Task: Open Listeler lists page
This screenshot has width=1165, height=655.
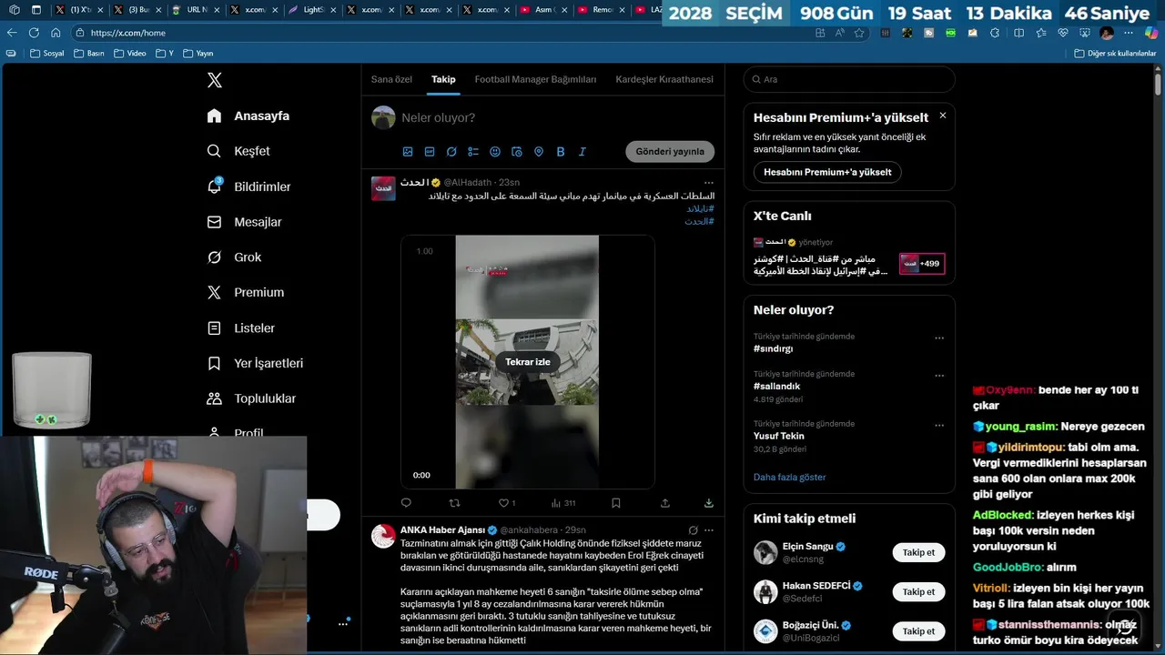Action: click(x=241, y=327)
